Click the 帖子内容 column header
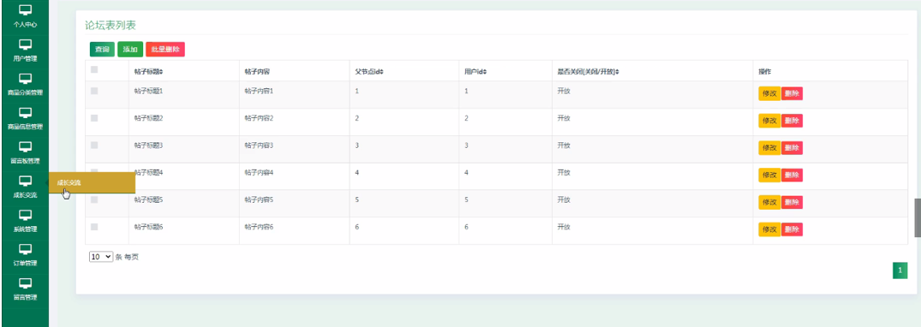Screen dimensions: 921x327 click(257, 72)
